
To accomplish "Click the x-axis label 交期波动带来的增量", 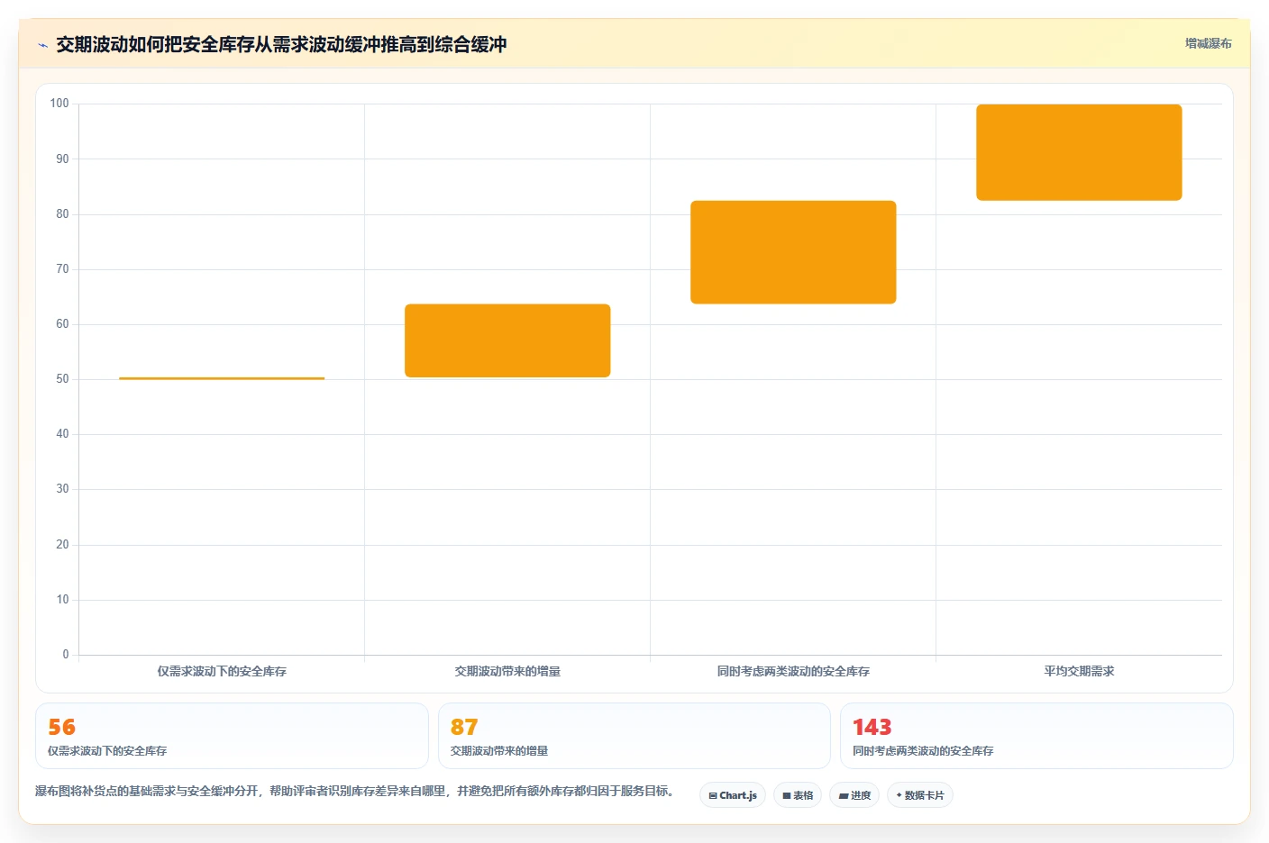I will (507, 671).
